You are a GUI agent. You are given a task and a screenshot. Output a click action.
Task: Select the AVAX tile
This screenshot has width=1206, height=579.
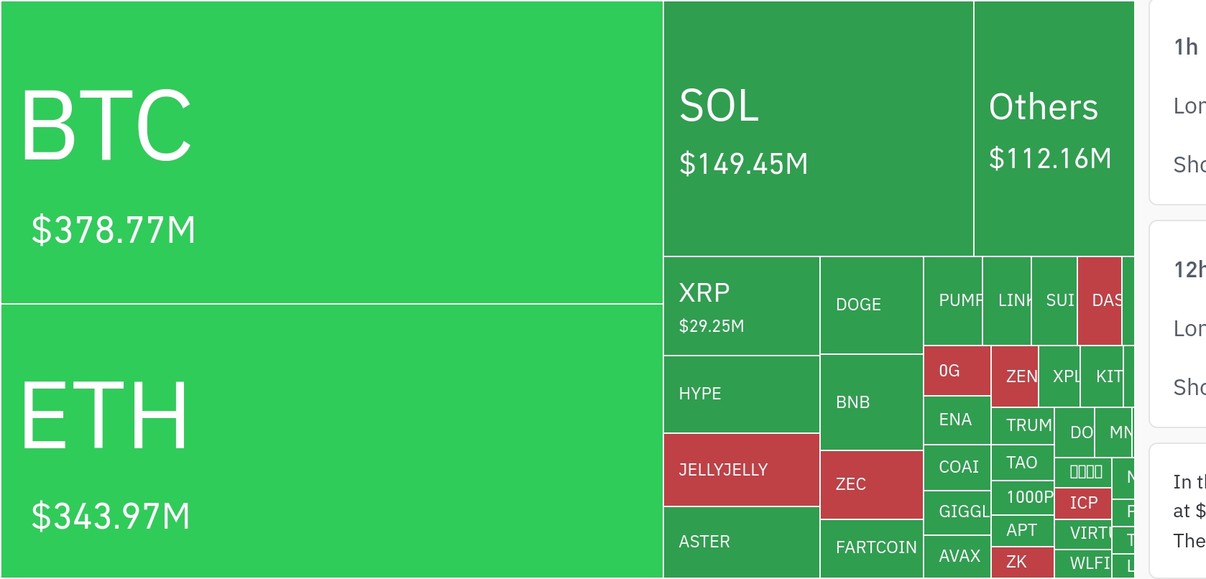[957, 556]
